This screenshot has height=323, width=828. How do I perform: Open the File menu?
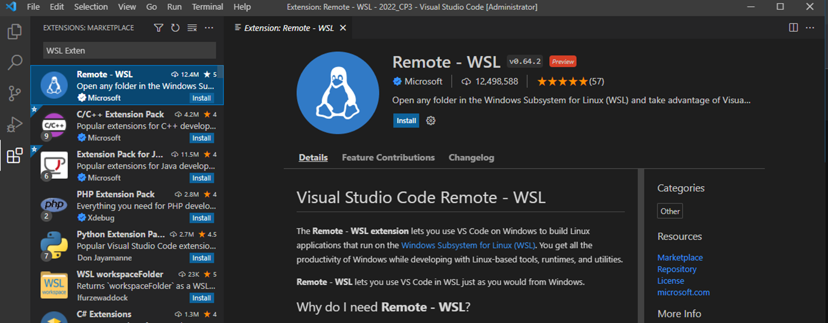pyautogui.click(x=33, y=7)
